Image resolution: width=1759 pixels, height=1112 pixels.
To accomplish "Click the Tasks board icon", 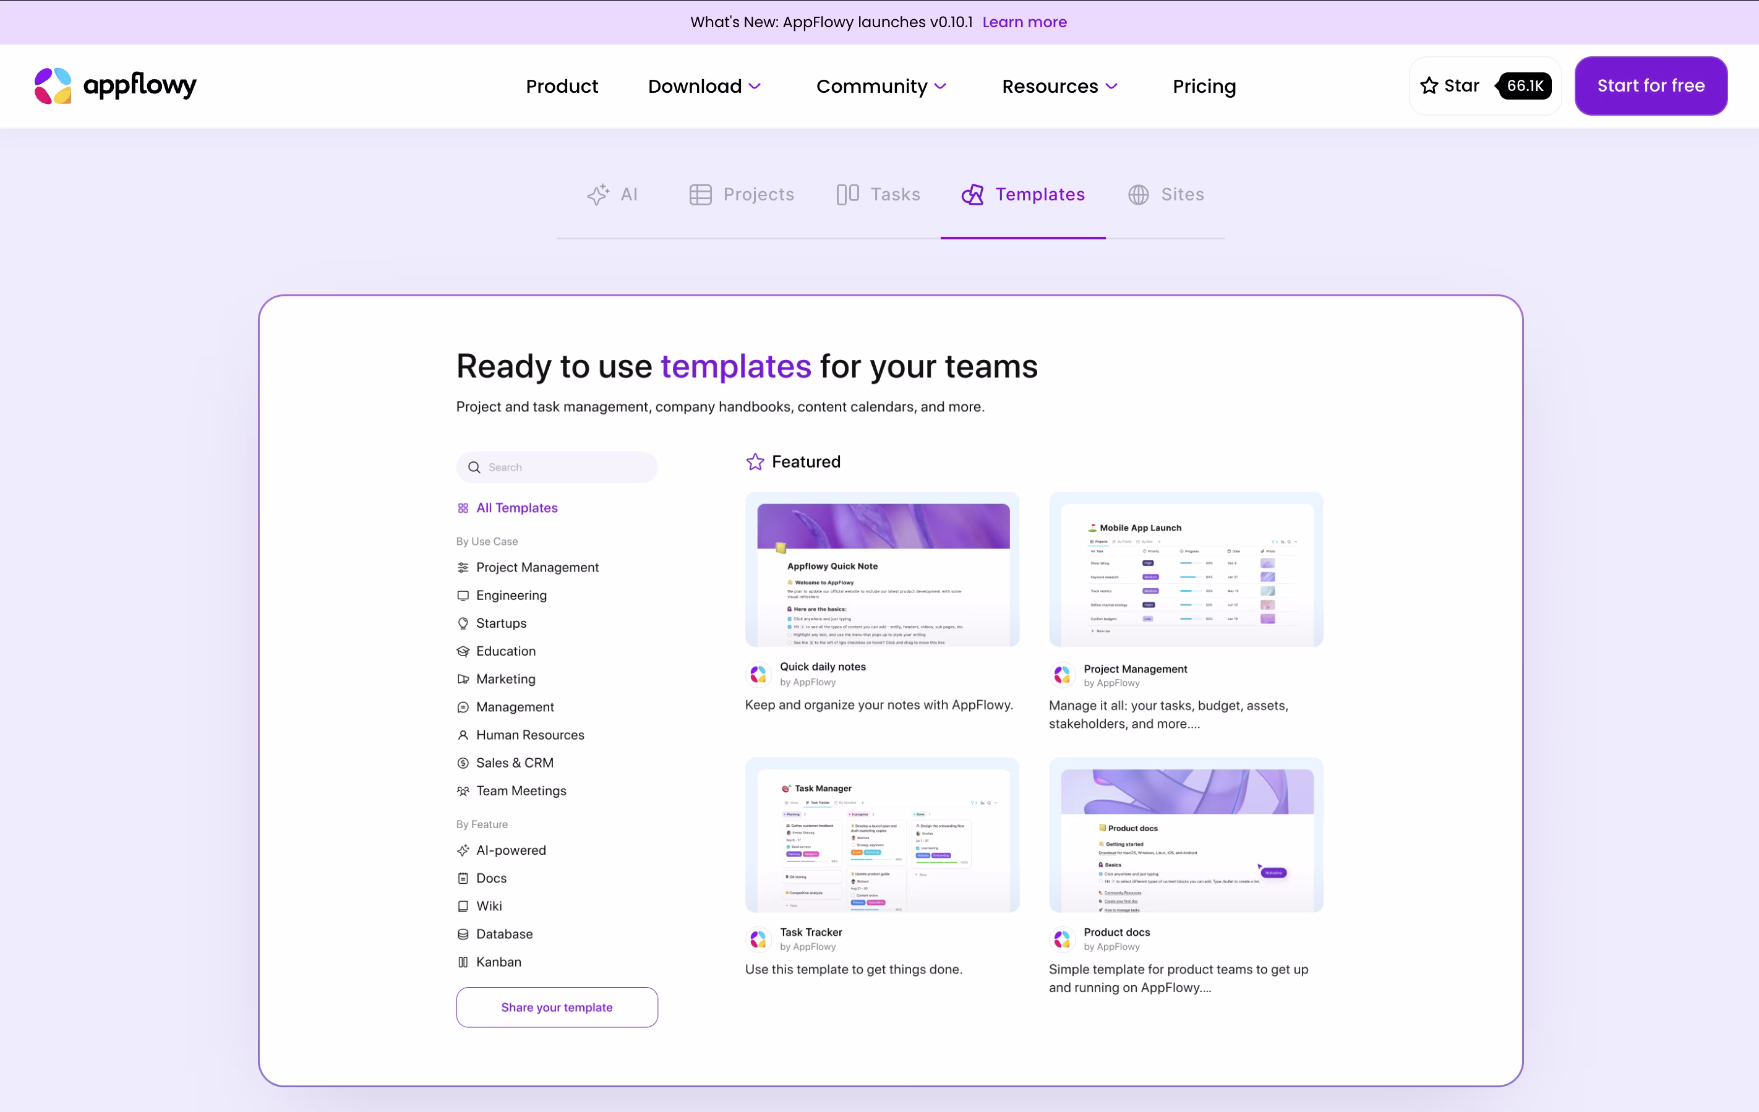I will pyautogui.click(x=847, y=194).
